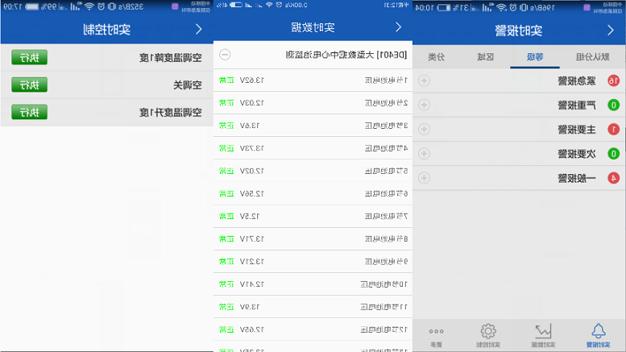The width and height of the screenshot is (626, 352).
Task: Tap the back arrow in 实时报警 header
Action: click(x=610, y=31)
